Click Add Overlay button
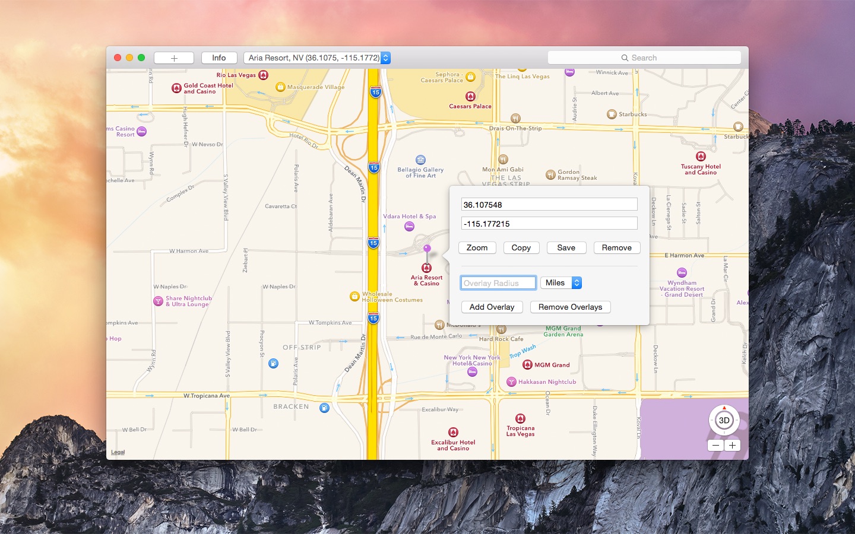Screen dimensions: 855x534 pyautogui.click(x=492, y=307)
